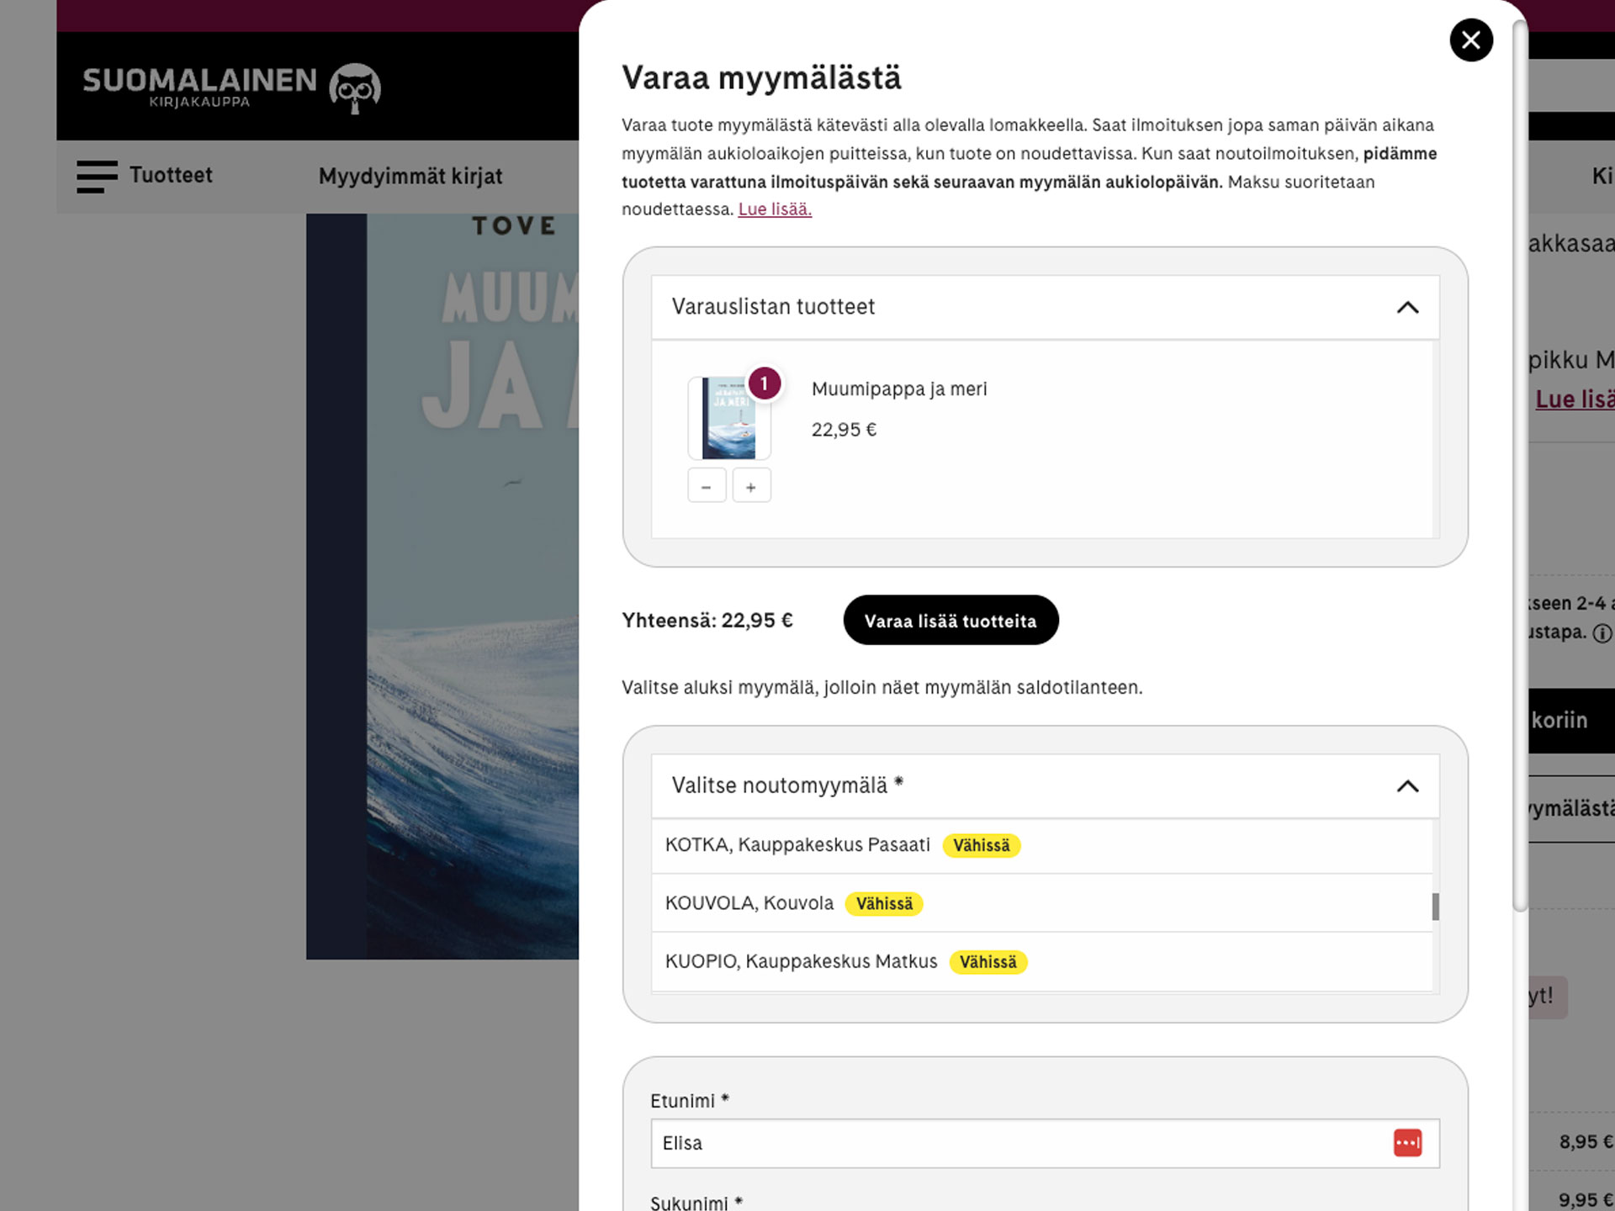
Task: Click the Etunimi input field containing Elisa
Action: tap(967, 1143)
